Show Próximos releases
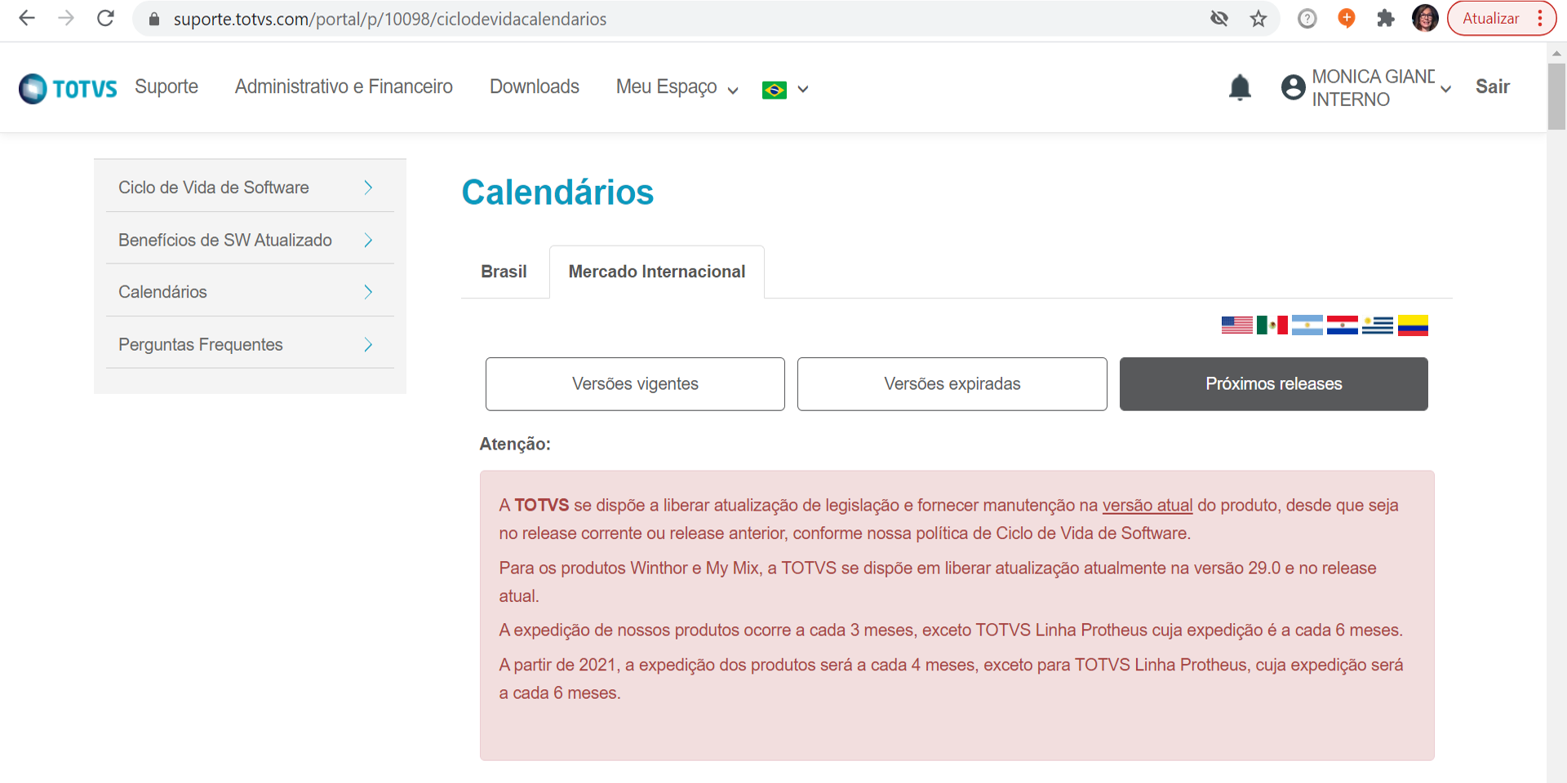Viewport: 1567px width, 783px height. click(1274, 384)
